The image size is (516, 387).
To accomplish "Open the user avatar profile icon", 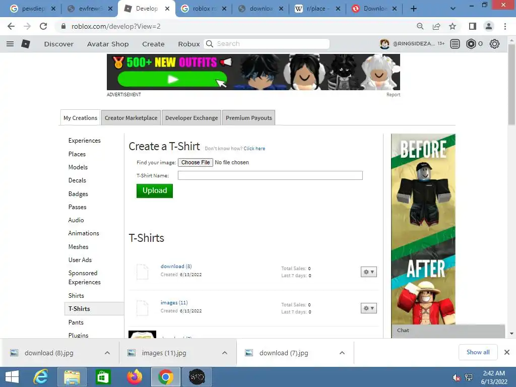I will pos(384,44).
